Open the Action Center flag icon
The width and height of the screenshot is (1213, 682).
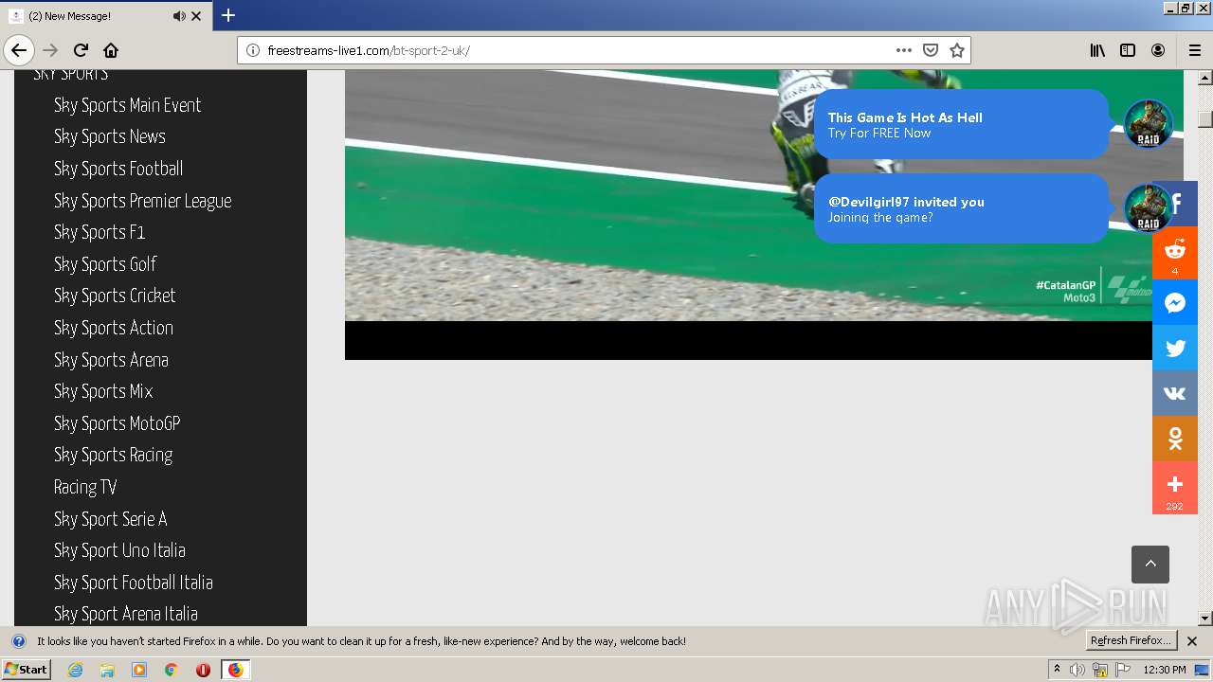[x=1123, y=670]
